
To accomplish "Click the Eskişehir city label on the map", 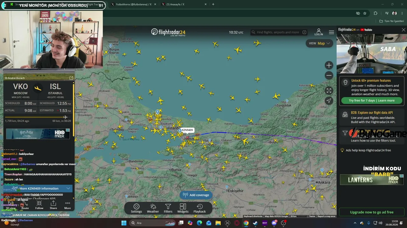I will pos(235,191).
